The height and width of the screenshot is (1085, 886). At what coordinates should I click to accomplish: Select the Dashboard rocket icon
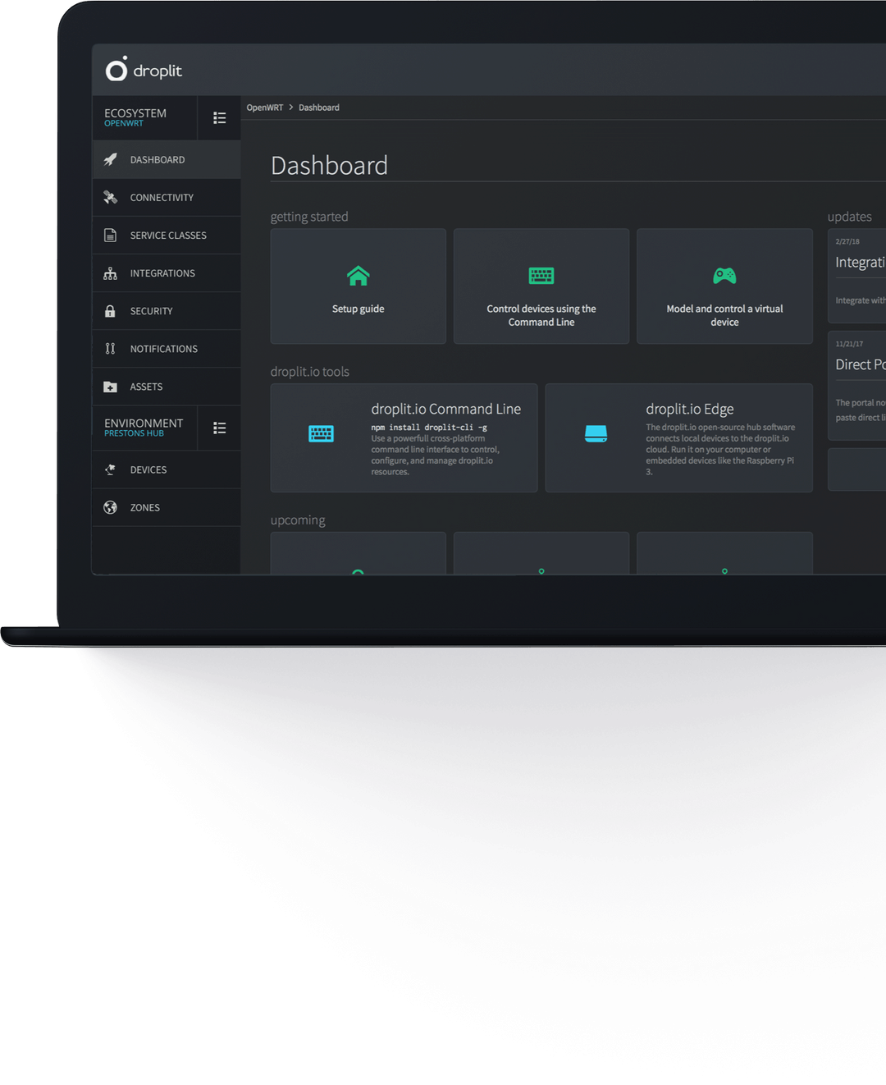[x=111, y=159]
